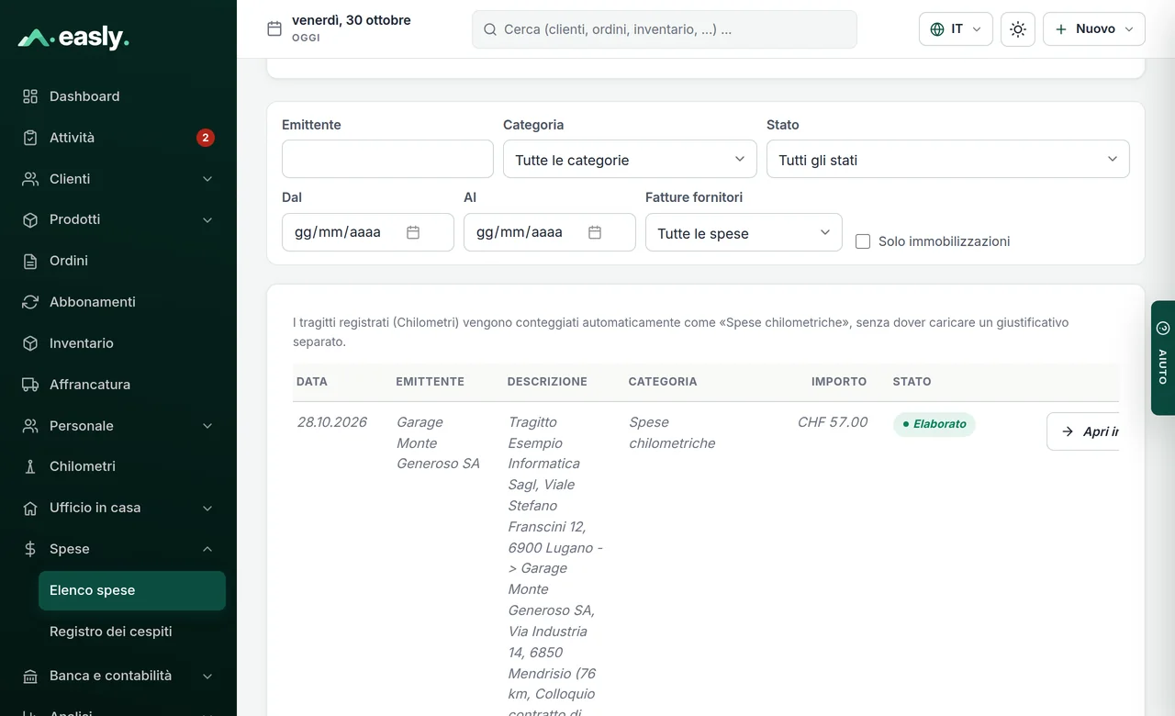This screenshot has height=716, width=1175.
Task: Click the Dashboard grid icon
Action: tap(30, 96)
